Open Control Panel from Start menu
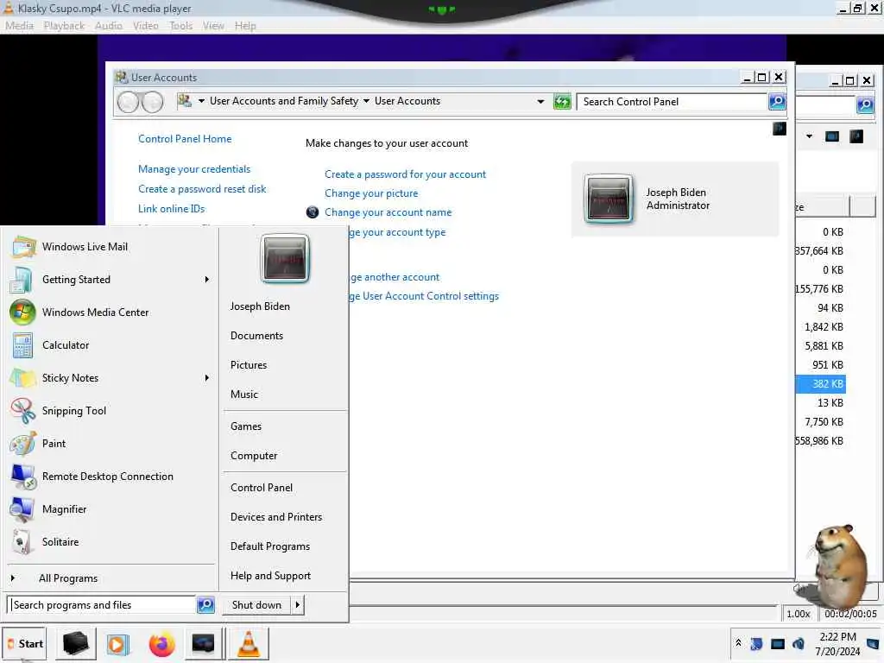The image size is (884, 663). 261,488
